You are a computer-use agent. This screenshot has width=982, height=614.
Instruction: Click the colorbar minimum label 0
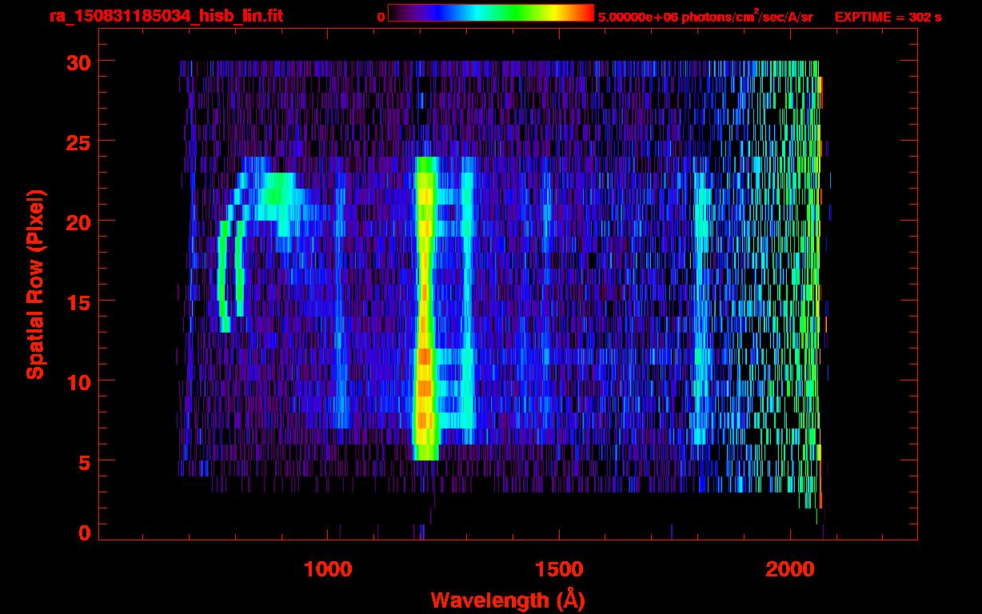pyautogui.click(x=381, y=17)
